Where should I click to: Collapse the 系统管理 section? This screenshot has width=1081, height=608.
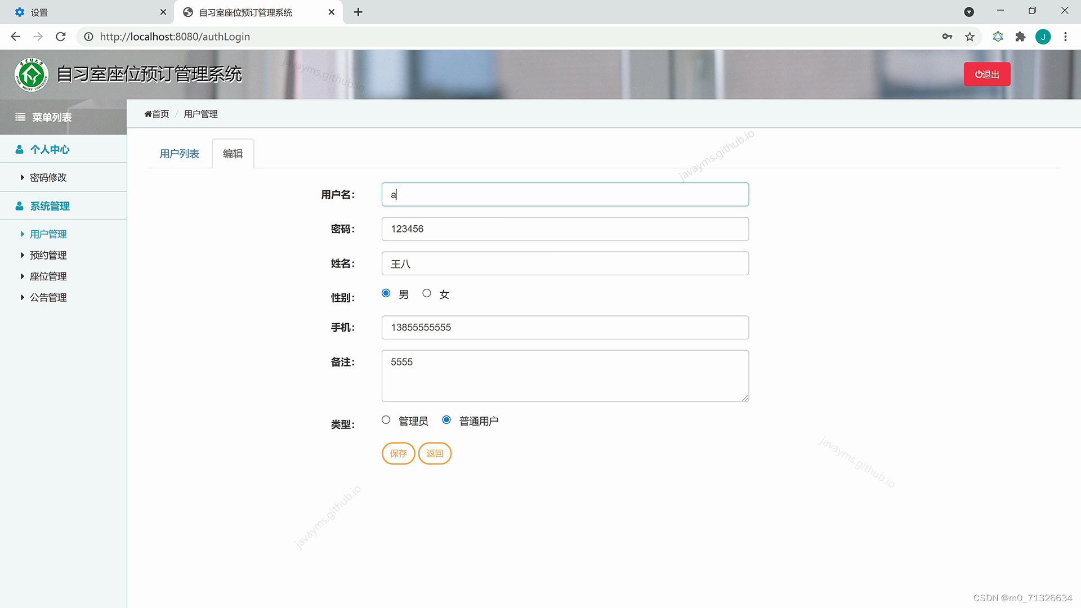coord(63,206)
